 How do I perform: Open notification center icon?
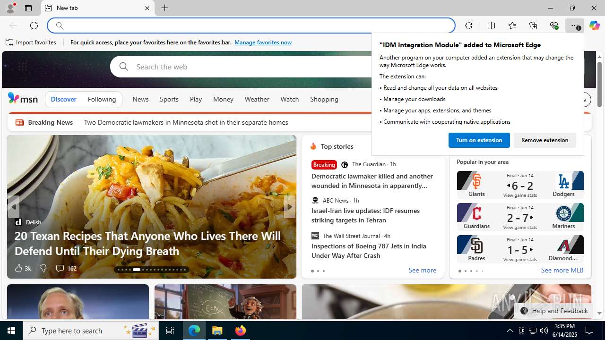pos(589,331)
